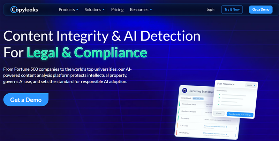Click the Try it Now button
279x141 pixels.
232,10
